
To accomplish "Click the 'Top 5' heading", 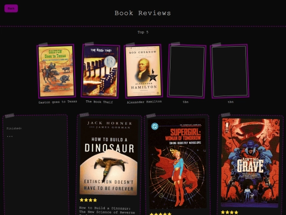I will coord(143,32).
